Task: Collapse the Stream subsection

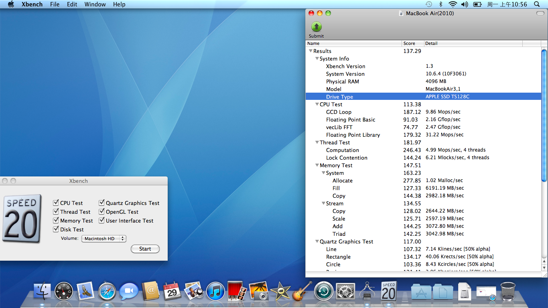Action: [x=323, y=203]
